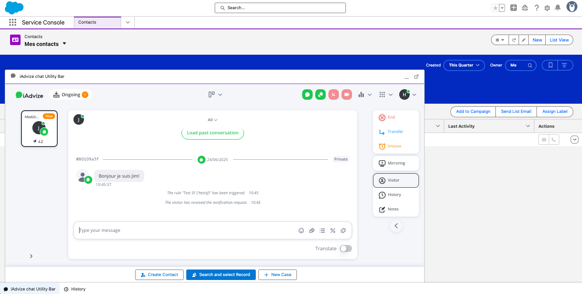The width and height of the screenshot is (582, 294).
Task: Click red video availability icon
Action: (x=347, y=94)
